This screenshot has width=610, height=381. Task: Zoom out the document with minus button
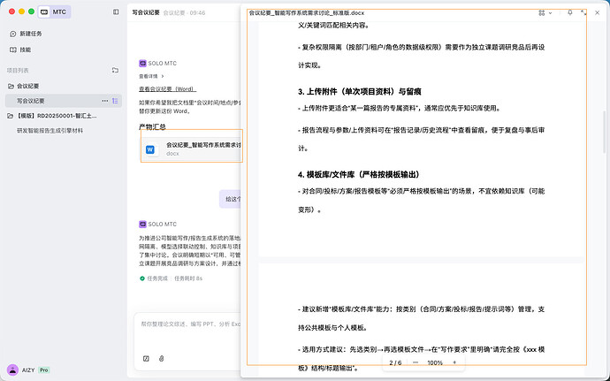pyautogui.click(x=416, y=362)
